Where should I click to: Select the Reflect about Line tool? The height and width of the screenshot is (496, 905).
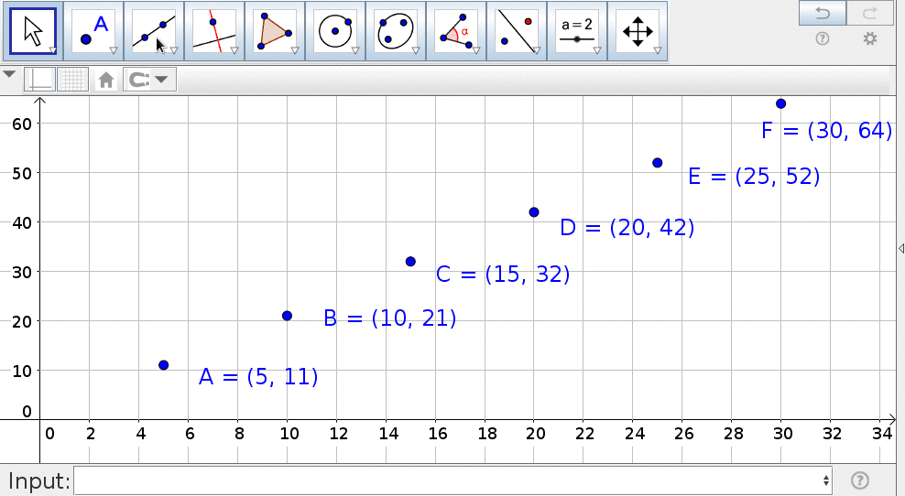pyautogui.click(x=517, y=30)
